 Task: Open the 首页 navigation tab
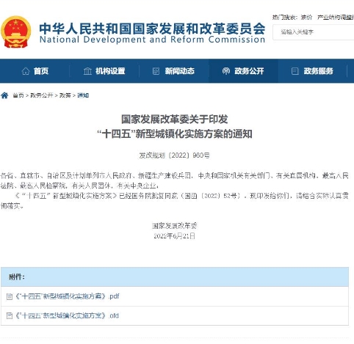pyautogui.click(x=35, y=71)
